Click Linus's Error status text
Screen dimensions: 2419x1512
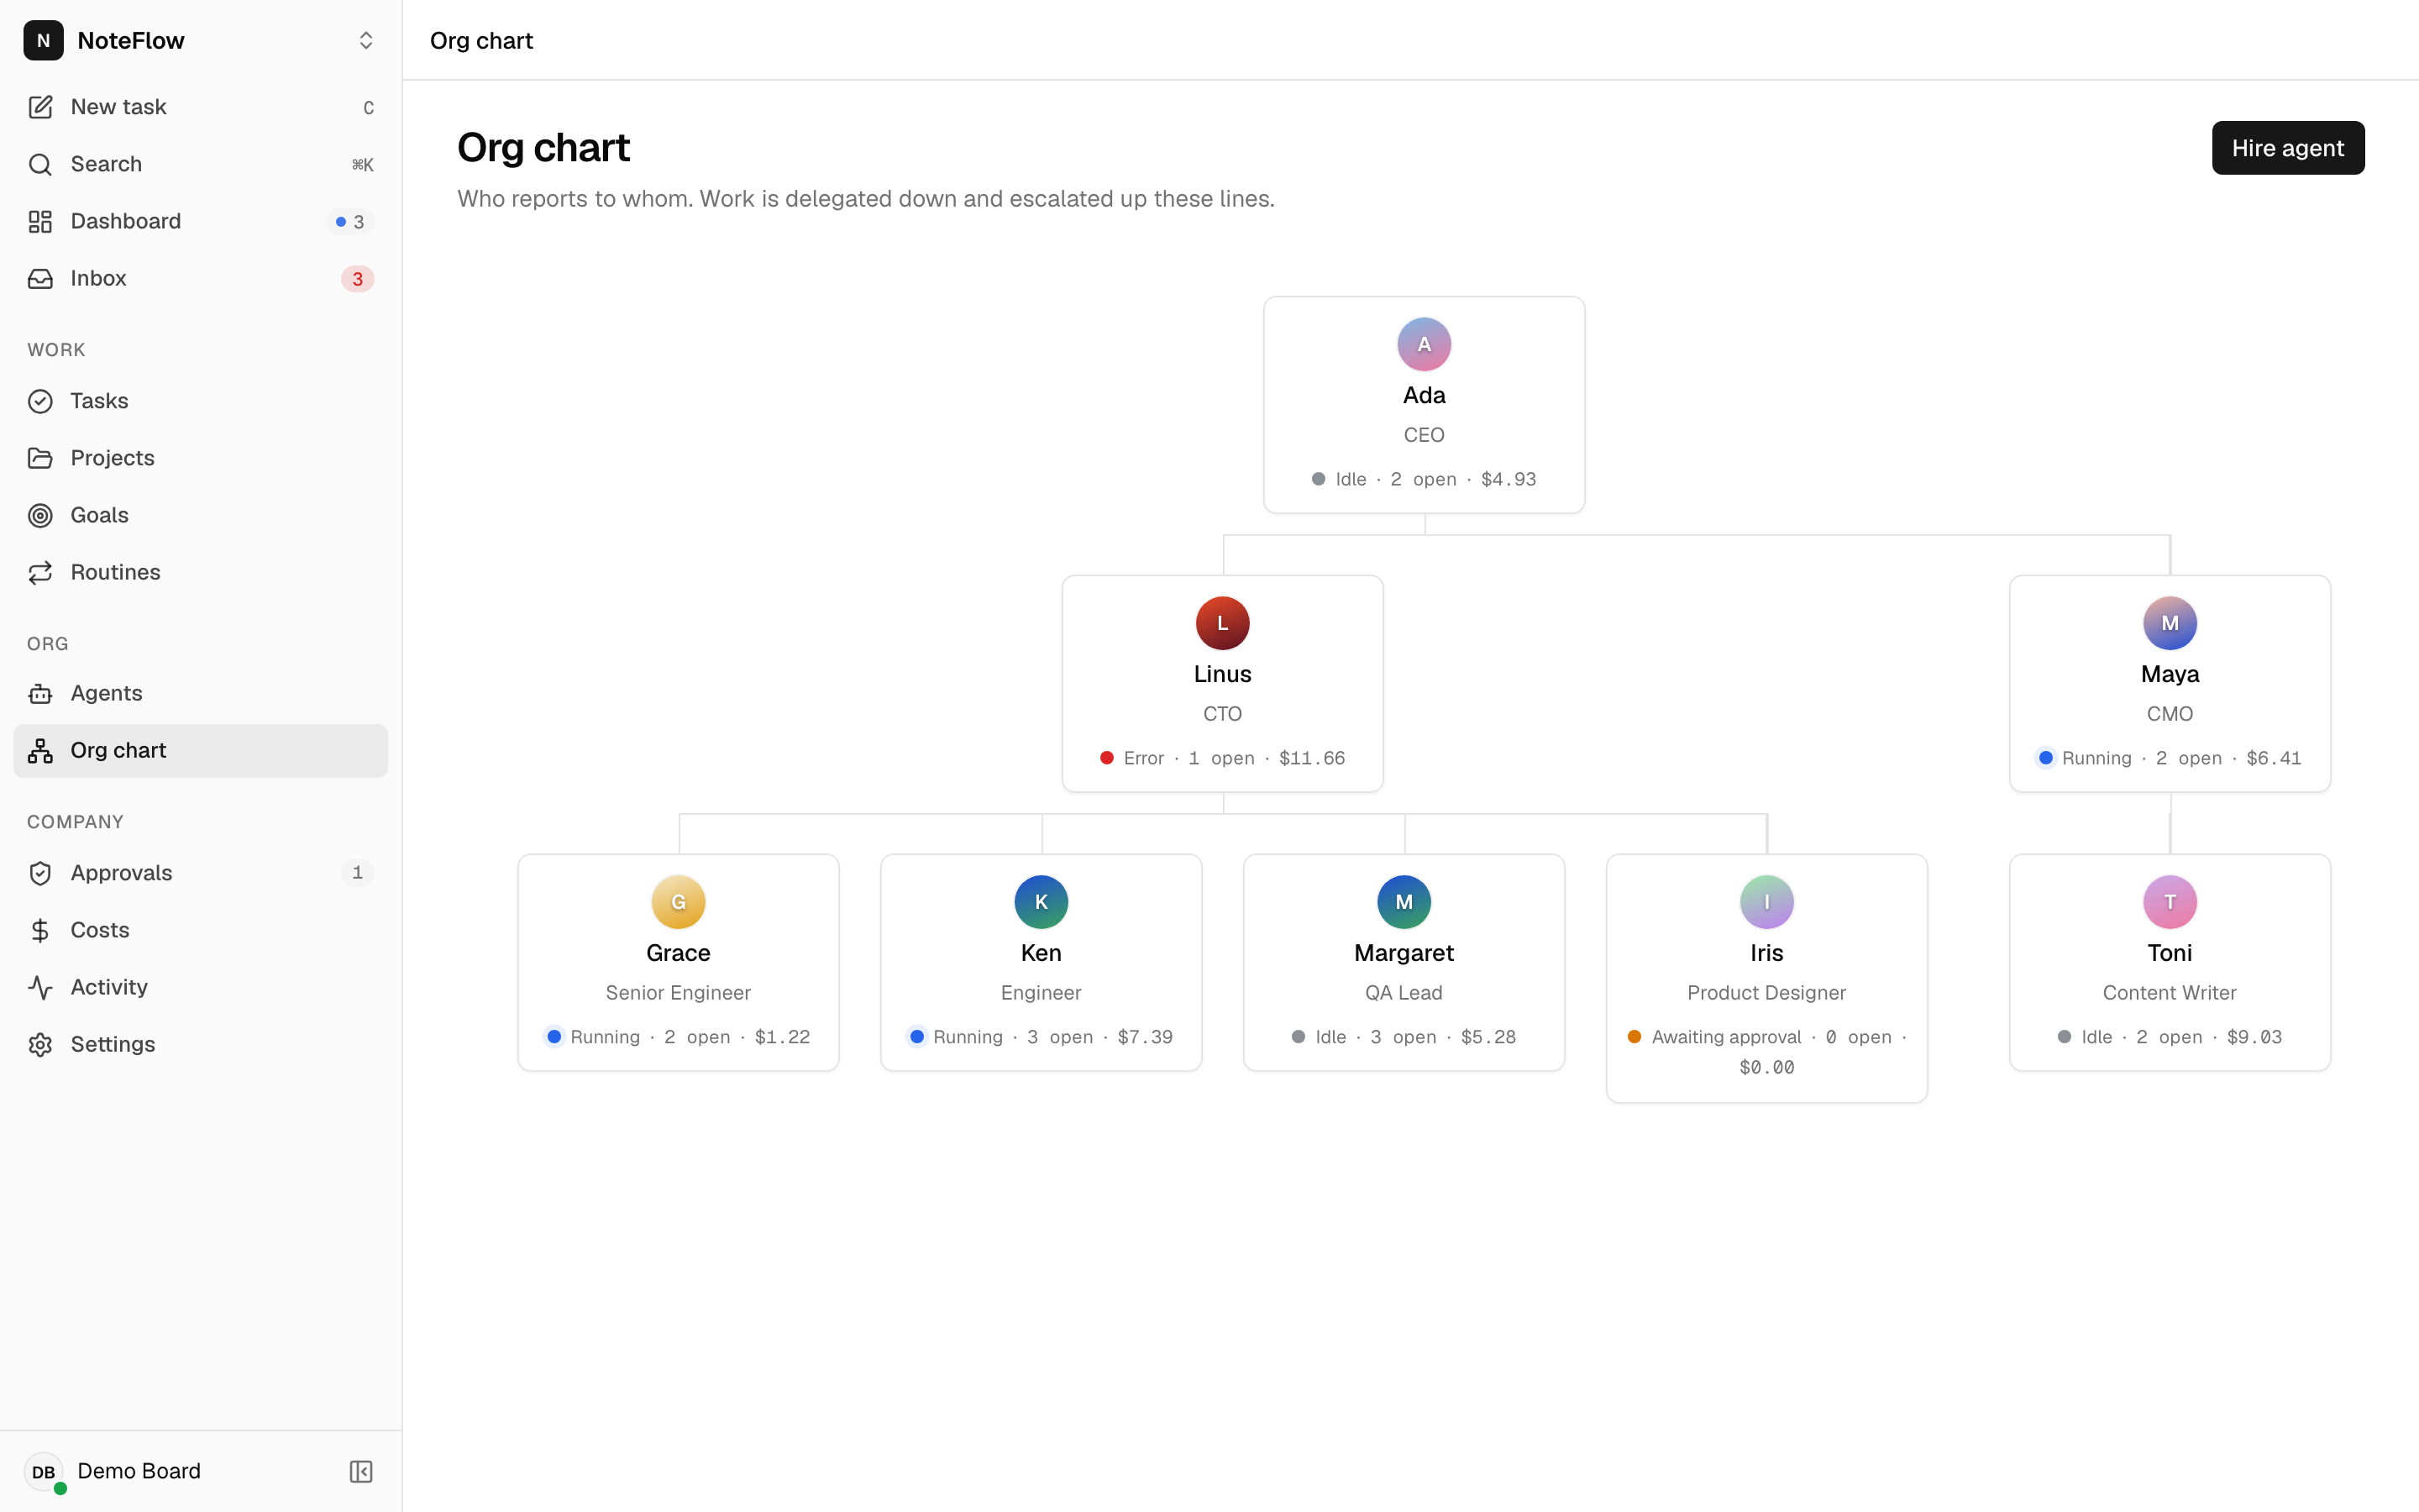[1143, 758]
